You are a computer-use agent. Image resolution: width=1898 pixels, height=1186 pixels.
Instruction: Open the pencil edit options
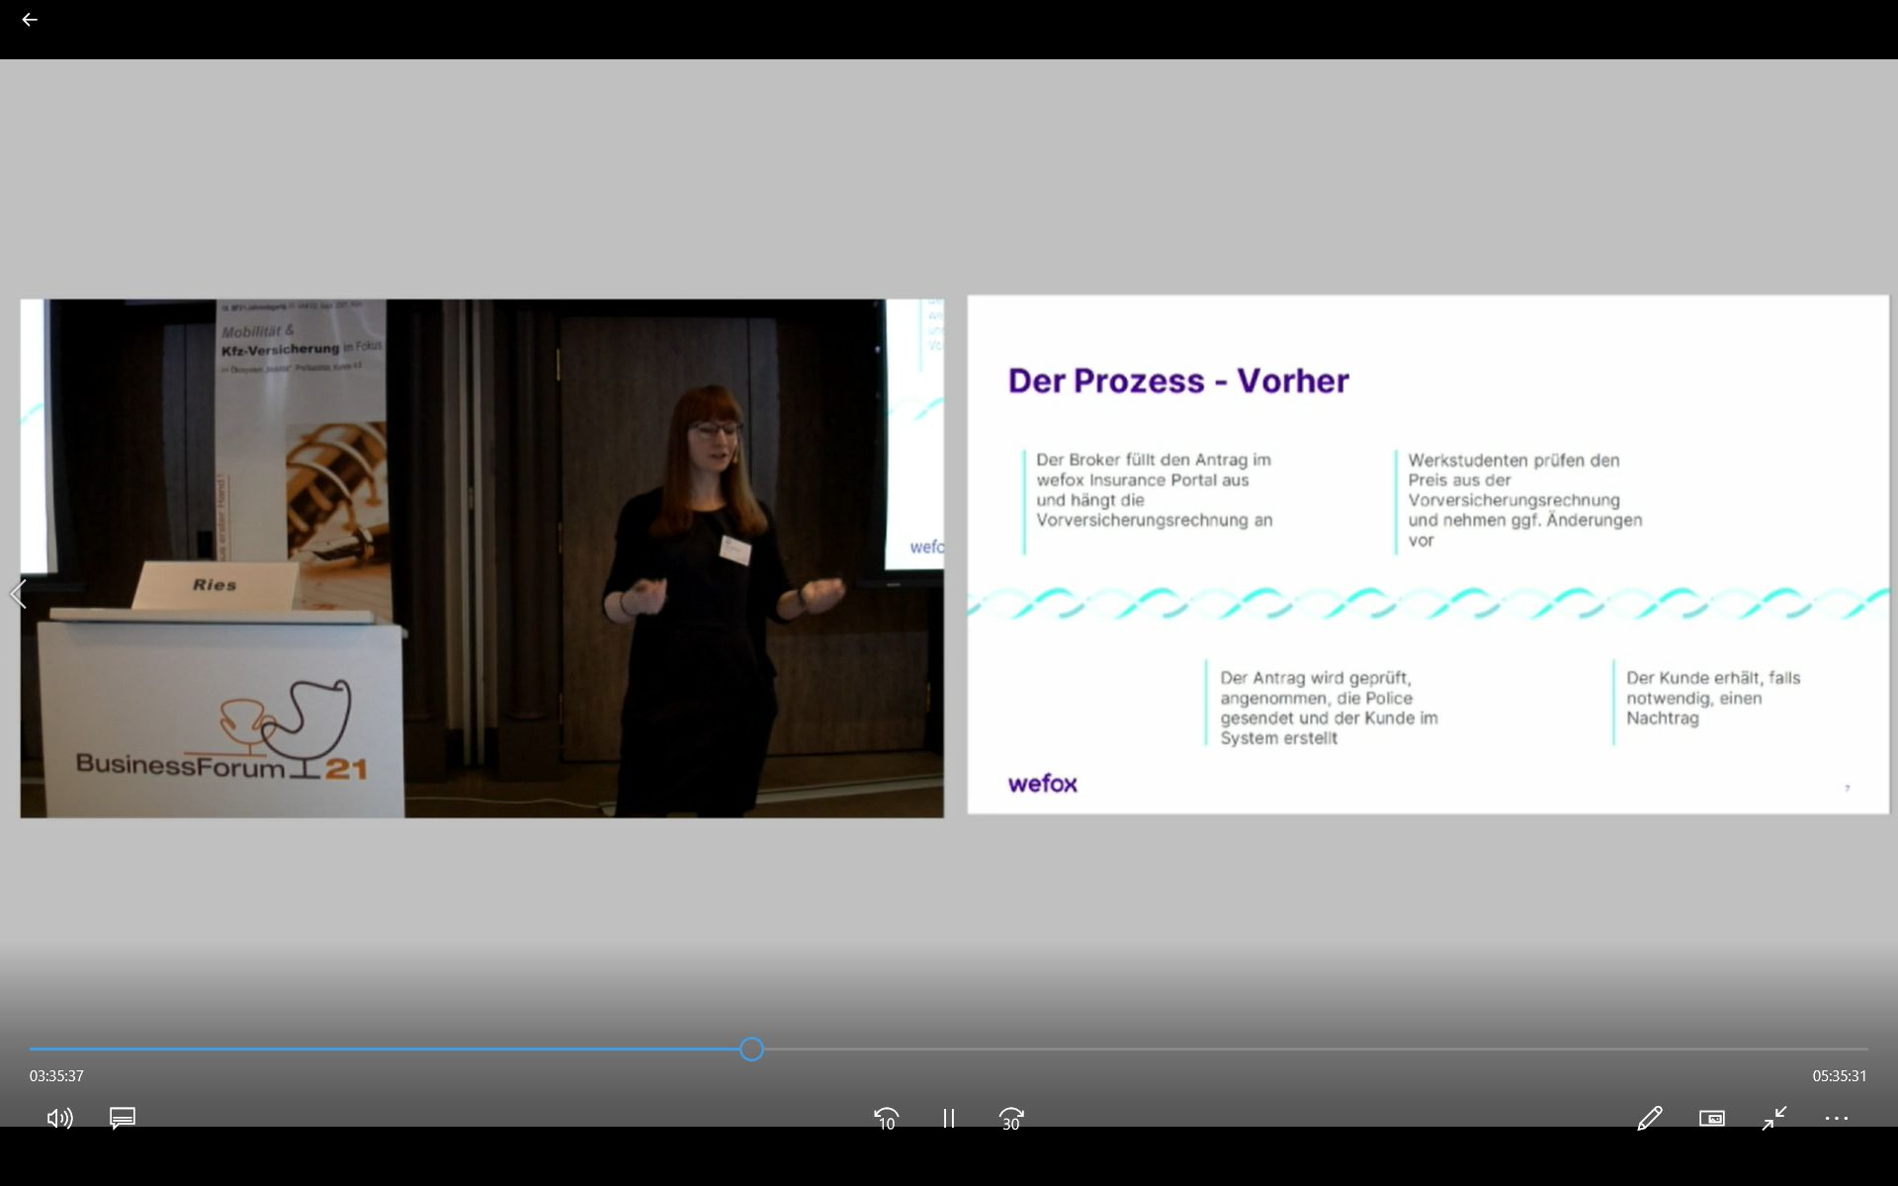[1649, 1118]
